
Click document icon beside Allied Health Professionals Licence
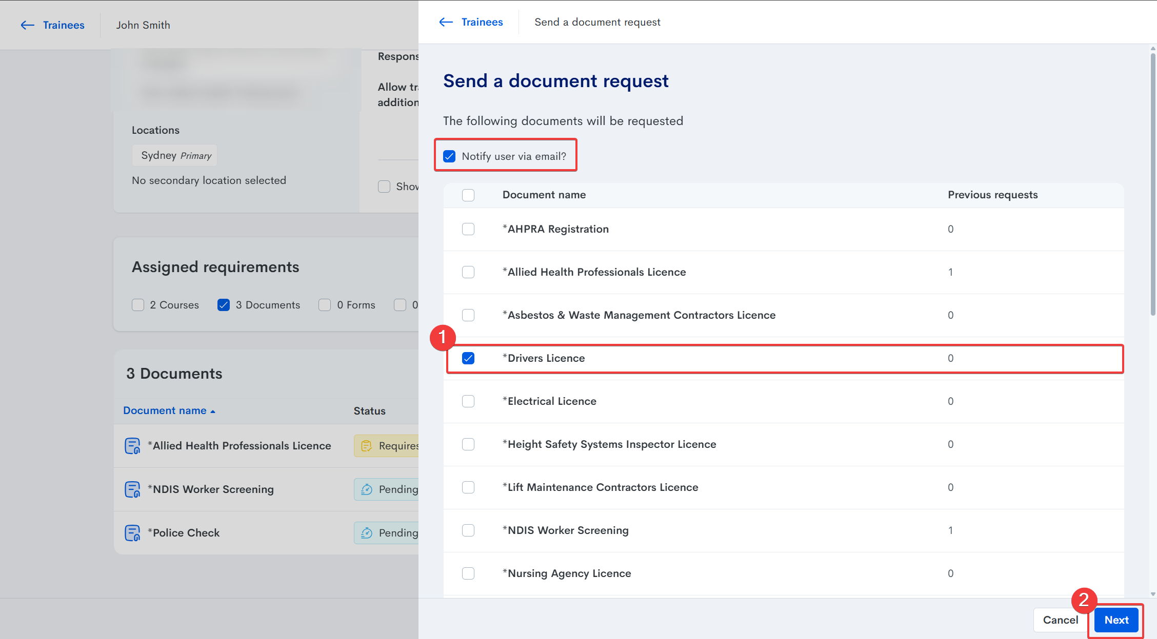(x=132, y=446)
